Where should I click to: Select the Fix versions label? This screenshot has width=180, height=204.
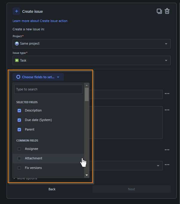pyautogui.click(x=33, y=168)
